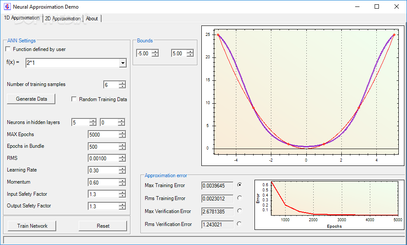Open the About tab

[x=92, y=19]
